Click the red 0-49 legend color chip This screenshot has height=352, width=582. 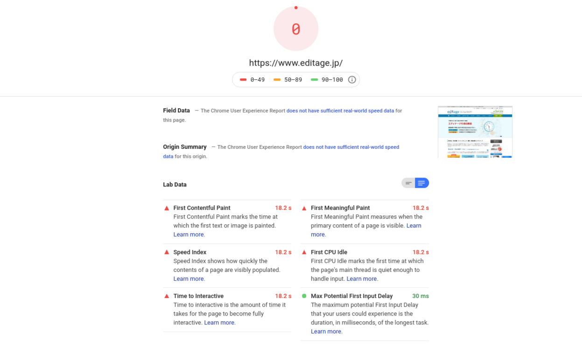pyautogui.click(x=243, y=79)
